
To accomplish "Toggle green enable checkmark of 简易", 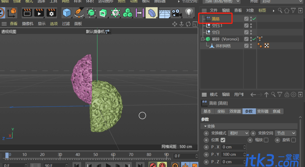I will pos(254,19).
